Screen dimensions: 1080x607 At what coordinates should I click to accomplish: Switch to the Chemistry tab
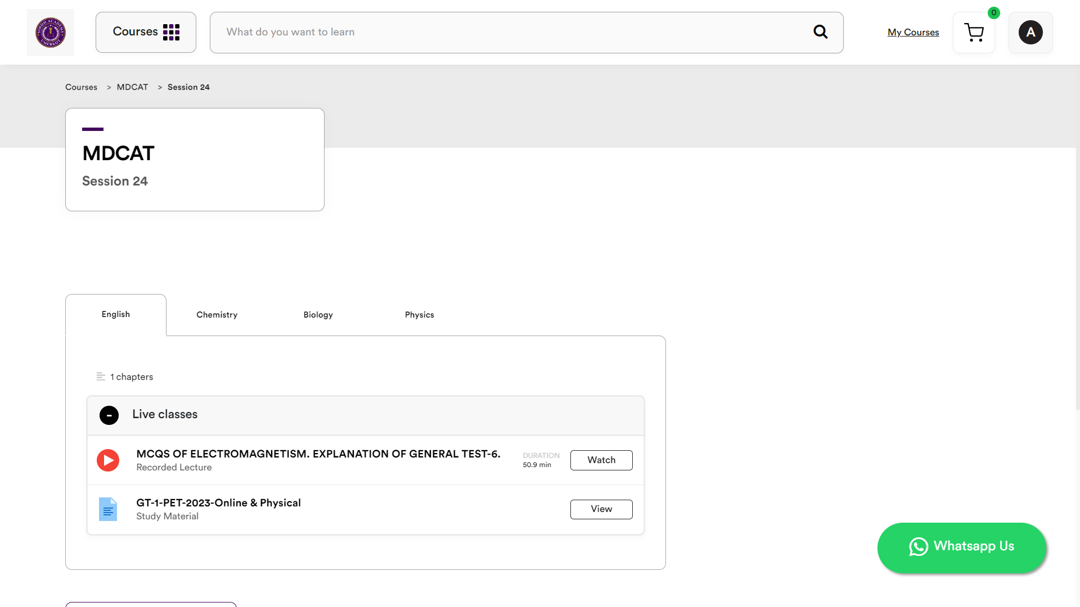pyautogui.click(x=217, y=315)
